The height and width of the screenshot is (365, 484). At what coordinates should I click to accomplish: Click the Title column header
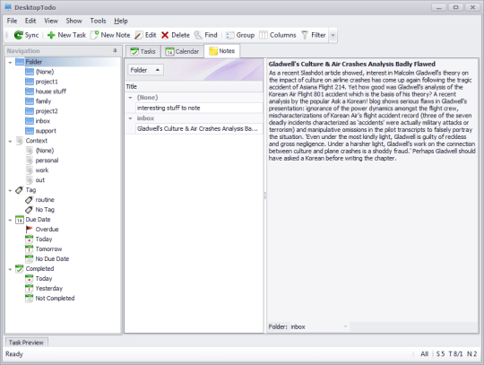(x=194, y=87)
